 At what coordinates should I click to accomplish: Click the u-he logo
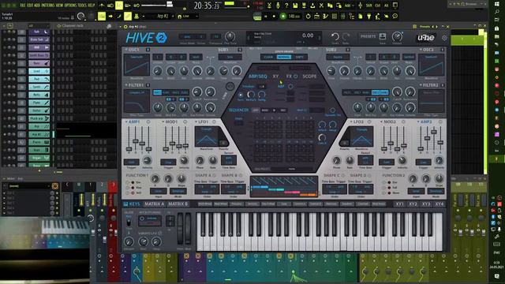[426, 38]
